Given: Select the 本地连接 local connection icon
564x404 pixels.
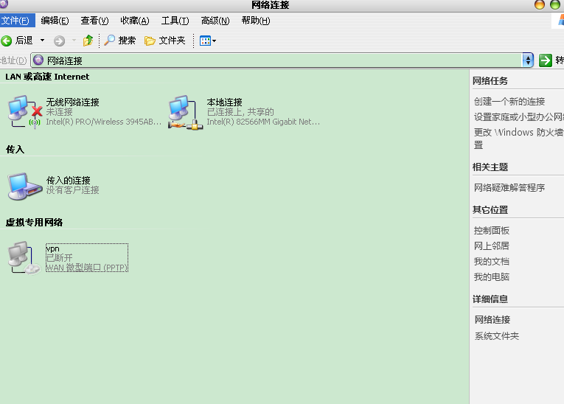Looking at the screenshot, I should 184,111.
